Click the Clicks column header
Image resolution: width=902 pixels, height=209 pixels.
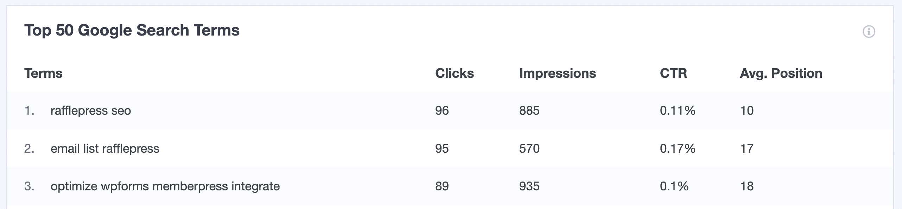(x=454, y=73)
